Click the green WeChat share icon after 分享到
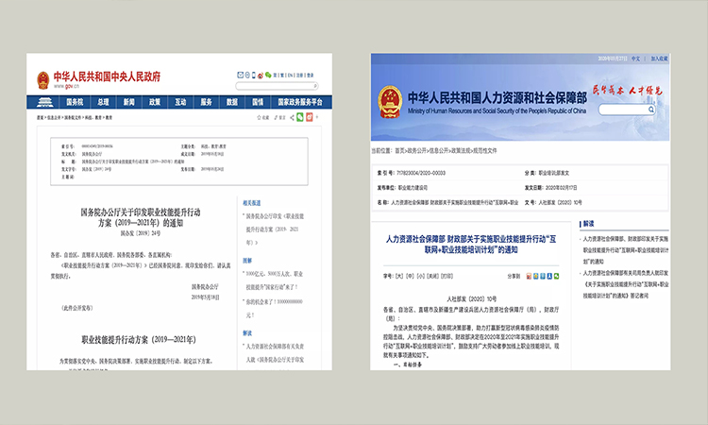Image resolution: width=708 pixels, height=425 pixels. pyautogui.click(x=557, y=276)
